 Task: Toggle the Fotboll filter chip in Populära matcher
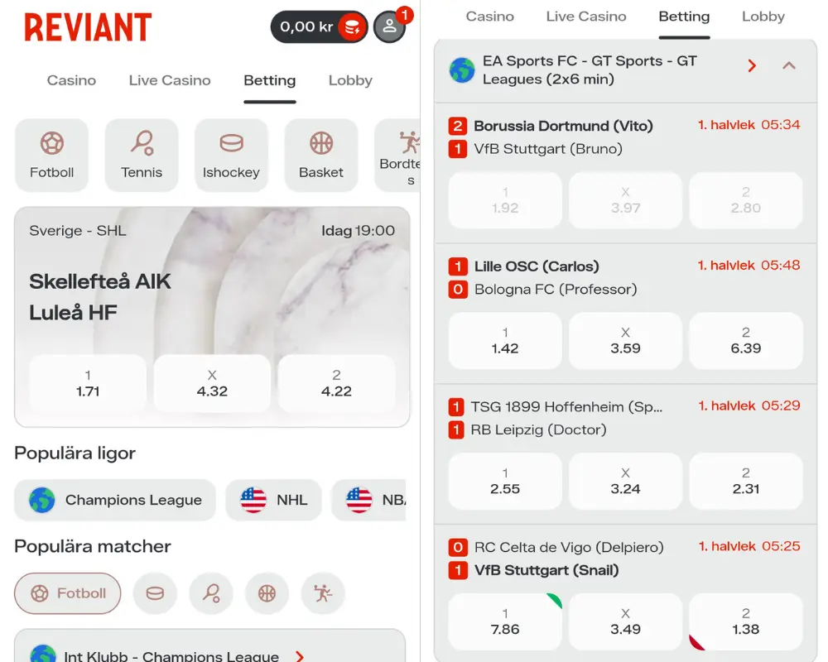point(68,593)
